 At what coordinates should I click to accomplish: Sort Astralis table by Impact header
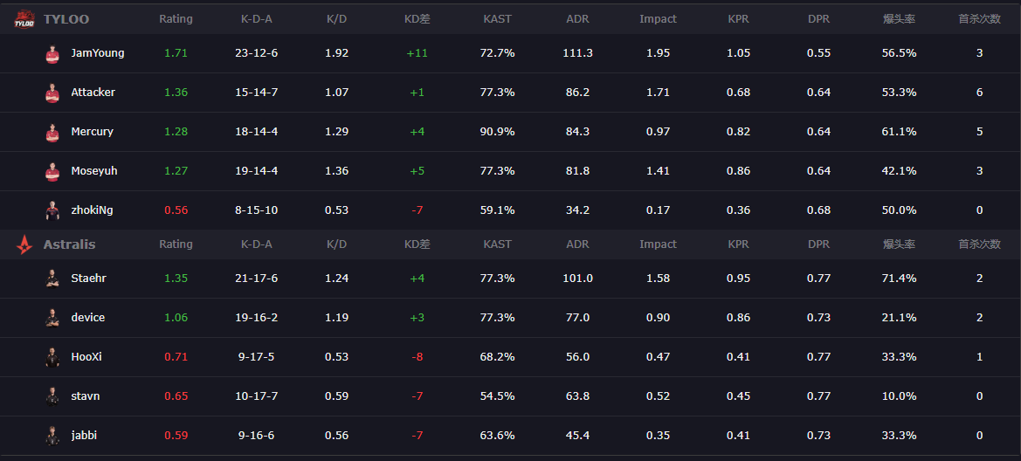pyautogui.click(x=658, y=244)
